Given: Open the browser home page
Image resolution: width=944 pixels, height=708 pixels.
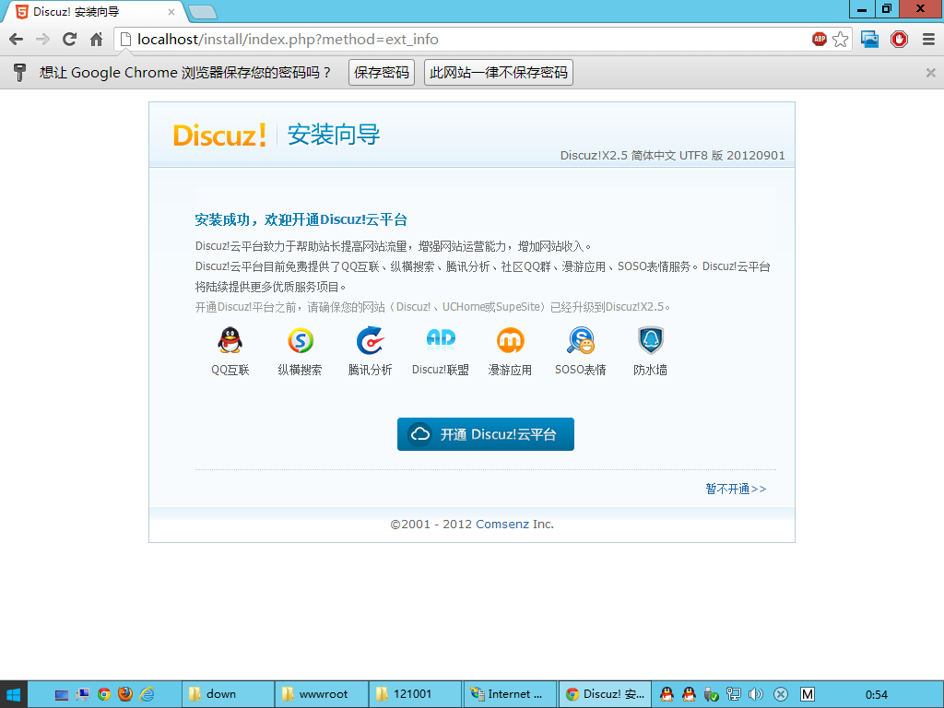Looking at the screenshot, I should [96, 40].
